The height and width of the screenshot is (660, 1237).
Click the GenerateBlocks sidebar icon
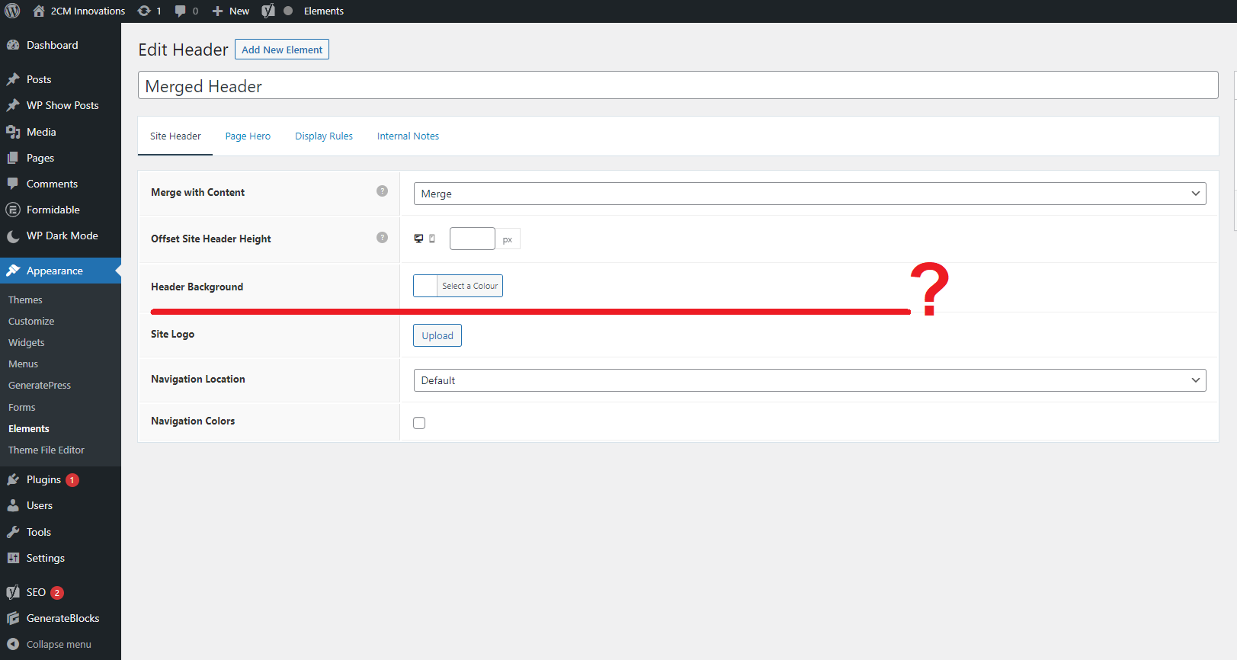(x=13, y=618)
